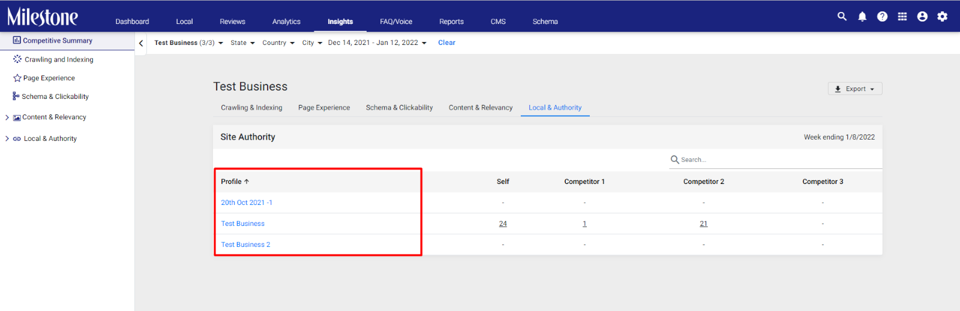
Task: Switch to the Crawling & Indexing tab
Action: [251, 108]
